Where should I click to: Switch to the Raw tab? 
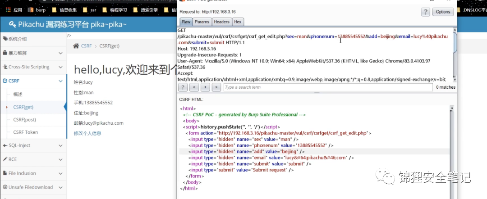click(186, 22)
